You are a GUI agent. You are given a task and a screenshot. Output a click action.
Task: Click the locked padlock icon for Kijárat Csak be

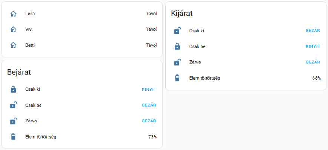[177, 46]
